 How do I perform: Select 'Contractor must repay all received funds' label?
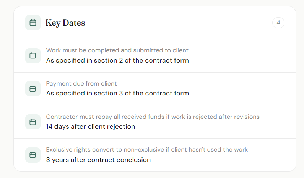coord(153,117)
